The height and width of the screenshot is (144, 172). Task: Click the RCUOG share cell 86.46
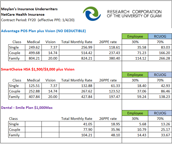[160, 91]
